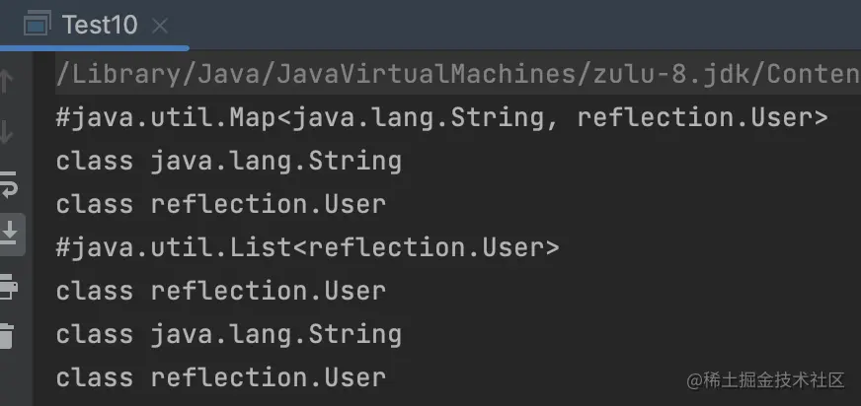The height and width of the screenshot is (406, 861).
Task: Click the #java.util.Map text in console
Action: pos(167,118)
